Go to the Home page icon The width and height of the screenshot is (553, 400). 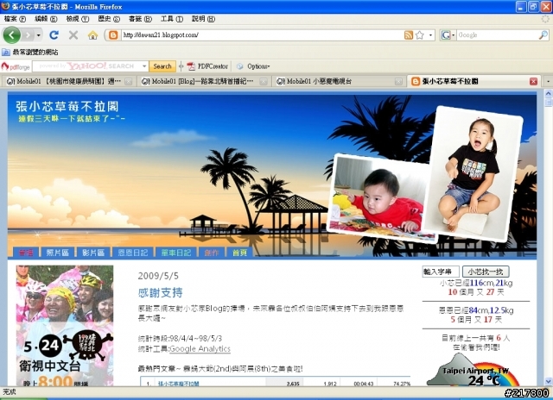pyautogui.click(x=92, y=34)
